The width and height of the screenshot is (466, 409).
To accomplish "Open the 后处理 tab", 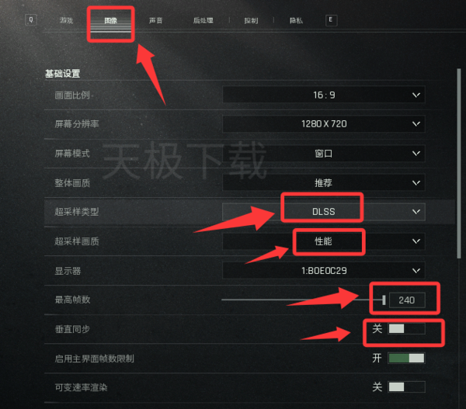I will [203, 20].
